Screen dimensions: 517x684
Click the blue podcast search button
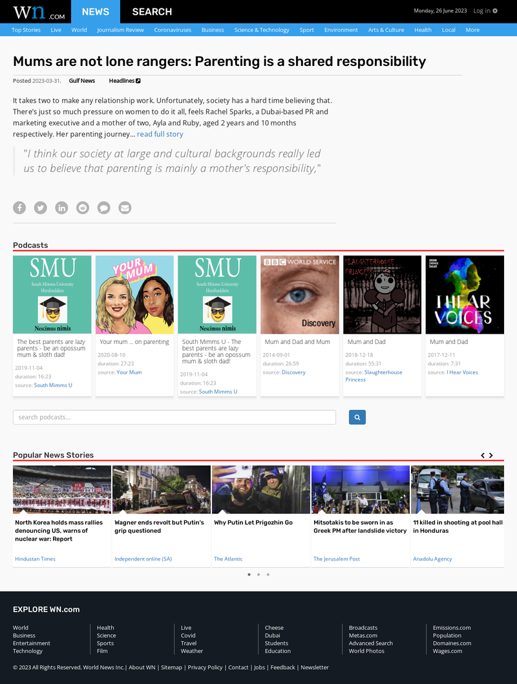click(x=357, y=418)
